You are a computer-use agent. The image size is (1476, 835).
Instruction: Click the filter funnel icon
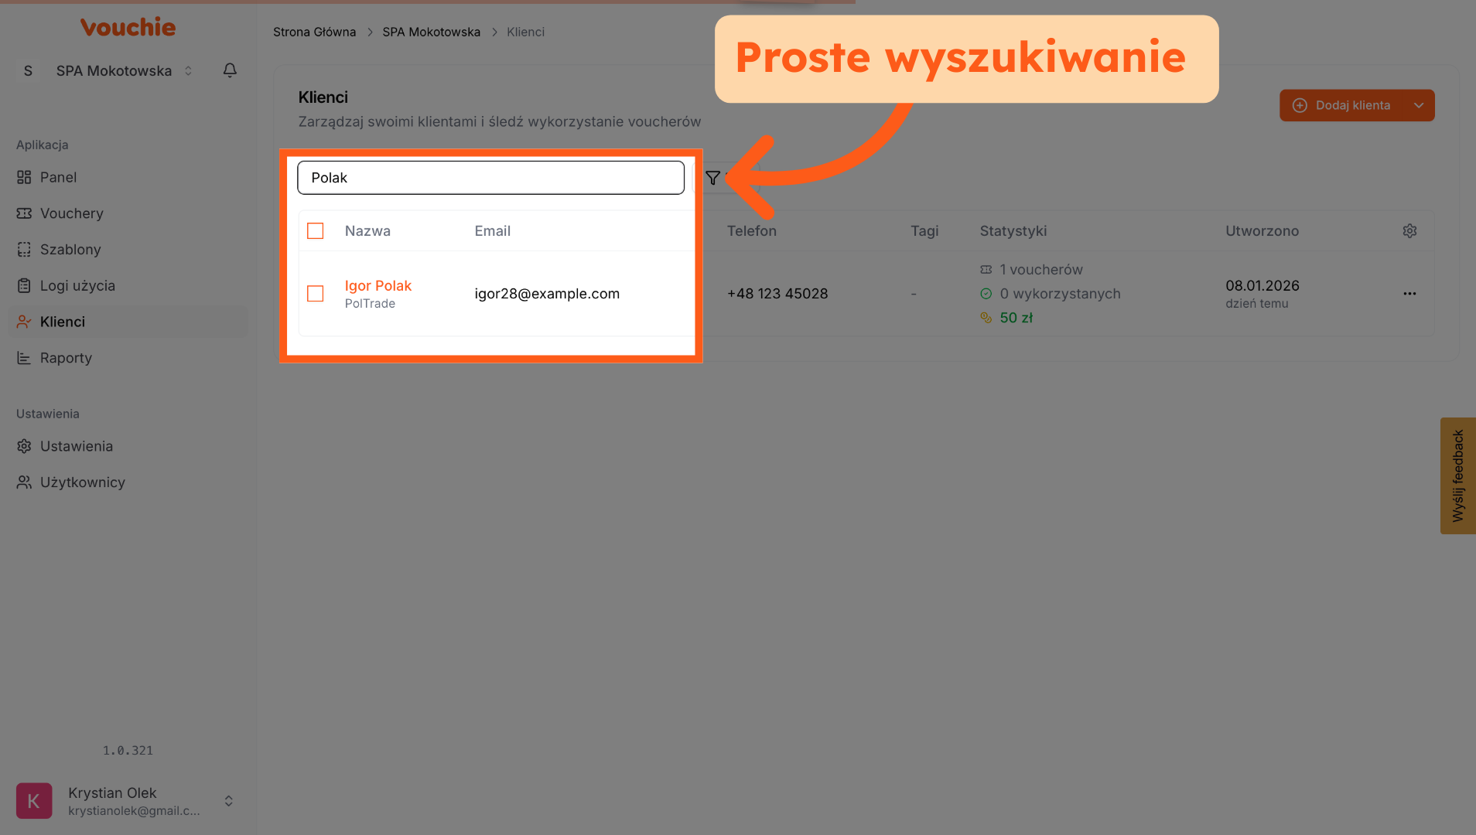tap(712, 178)
